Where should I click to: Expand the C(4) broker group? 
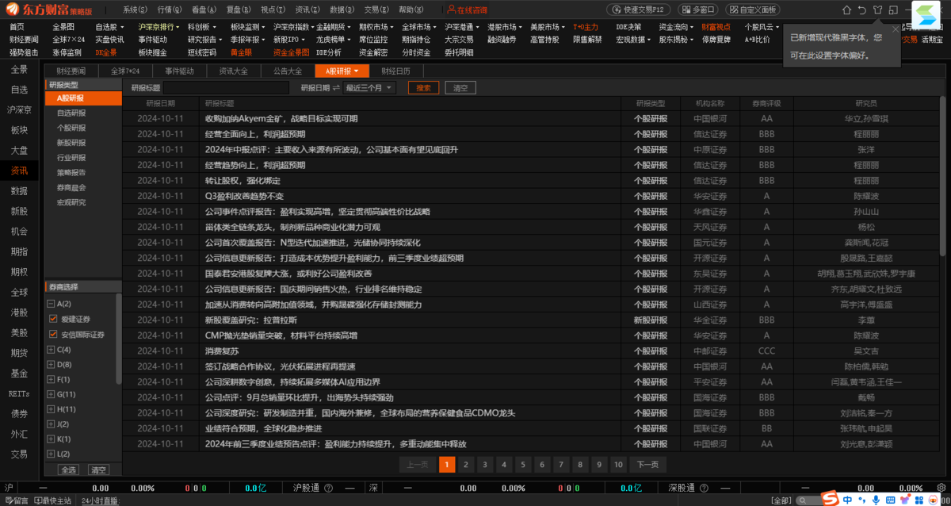coord(51,350)
